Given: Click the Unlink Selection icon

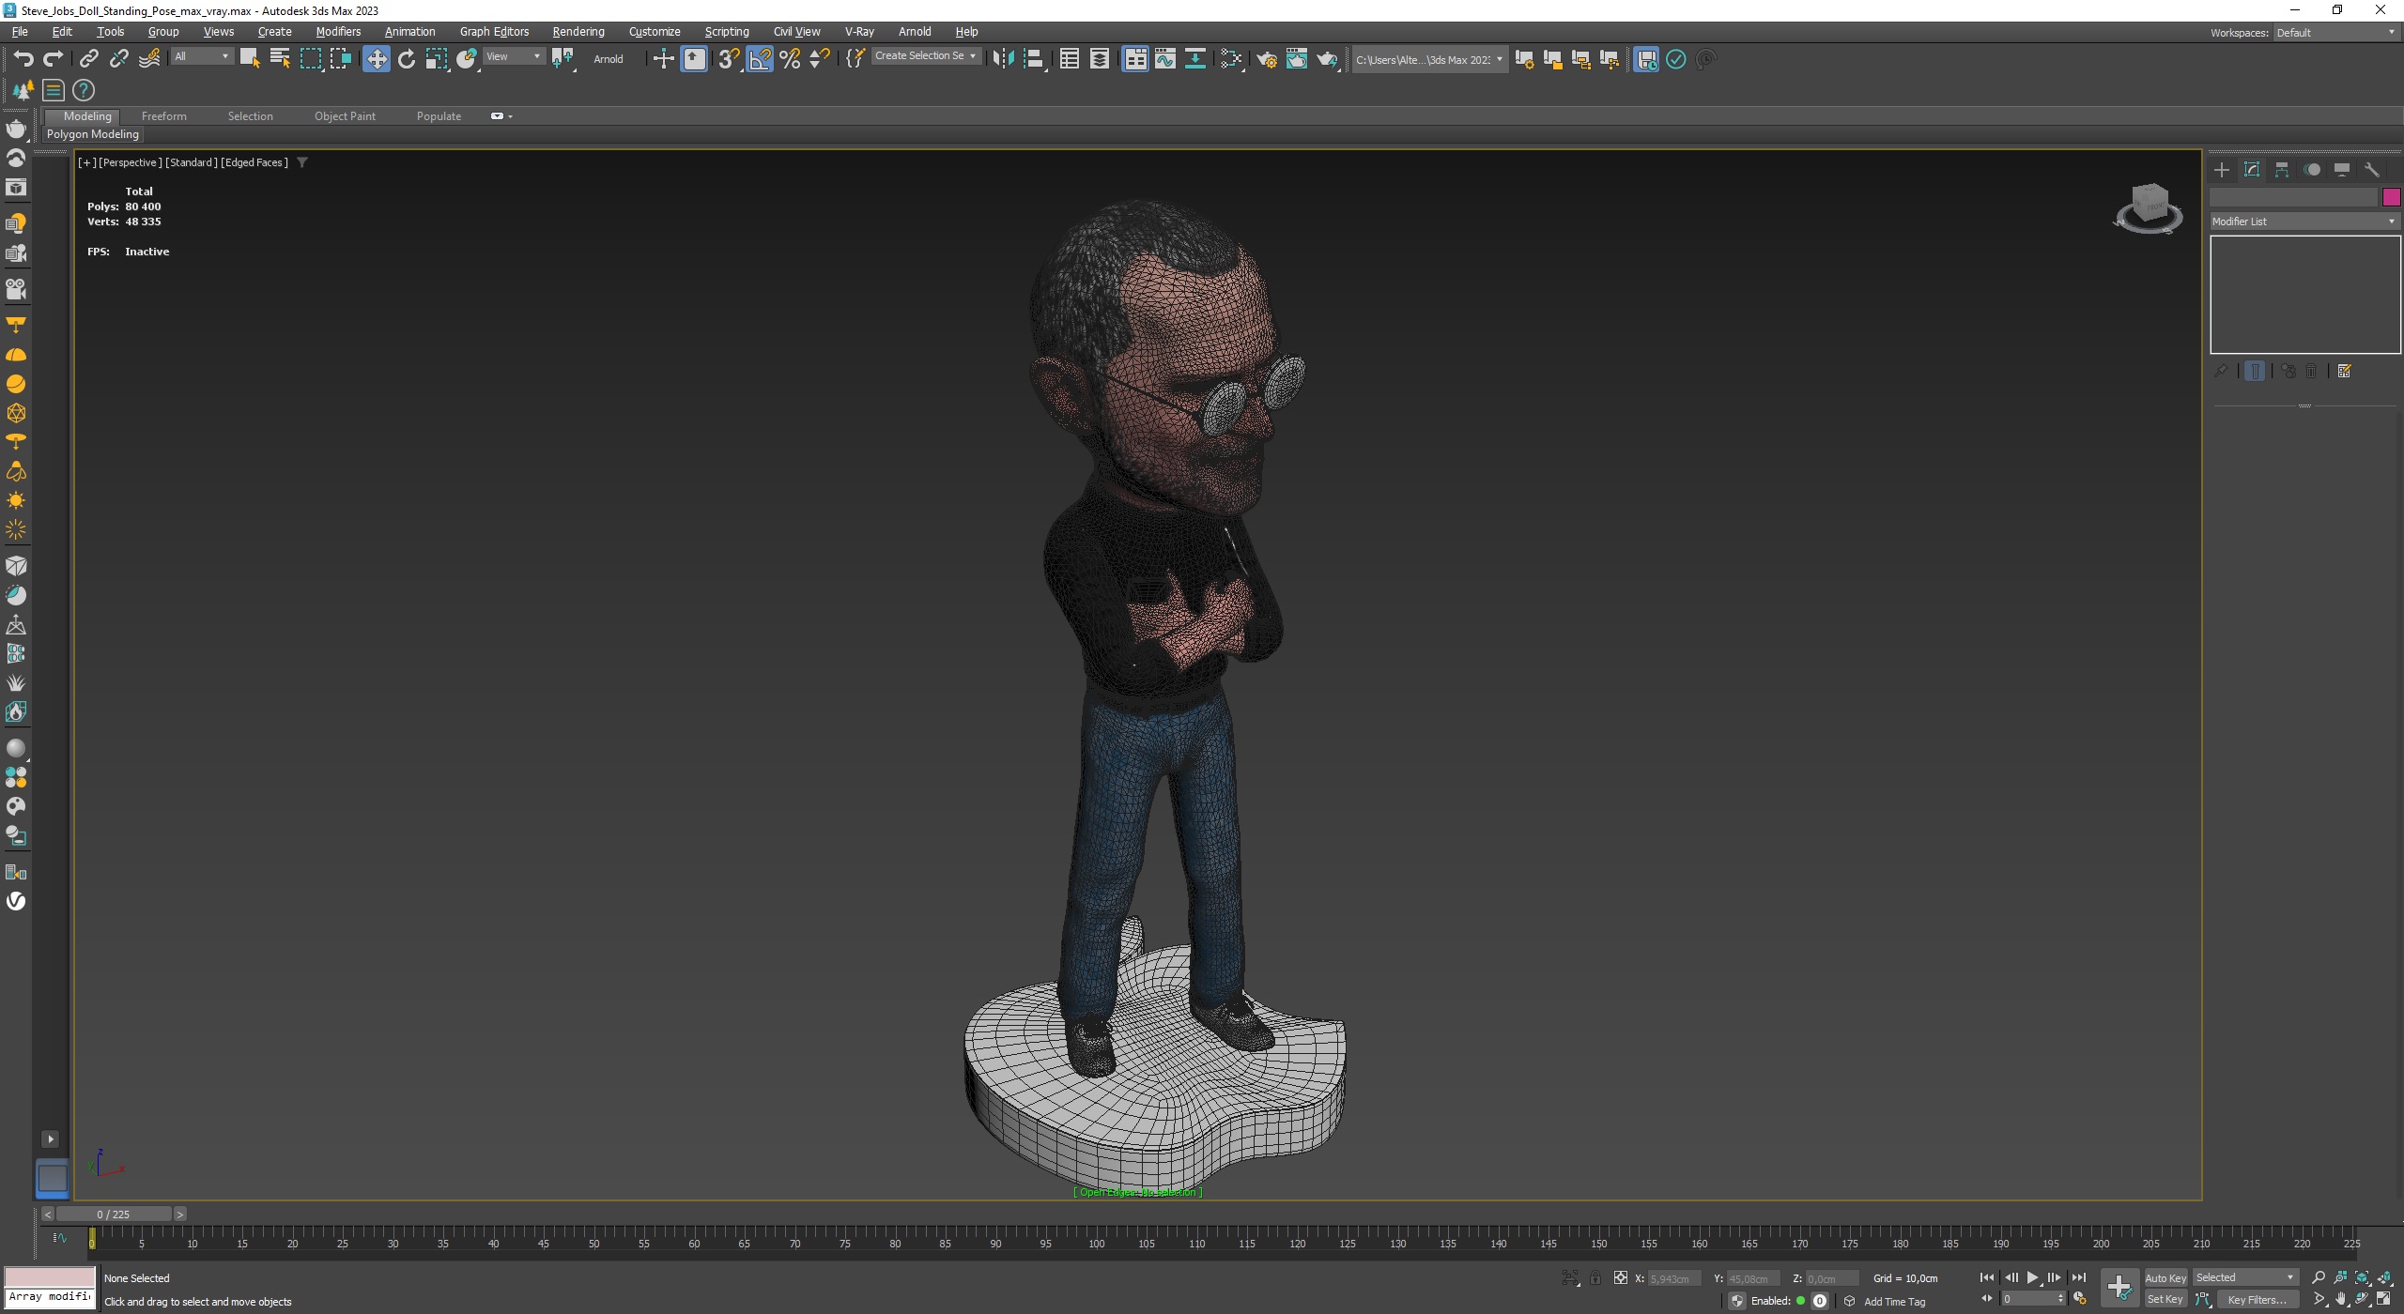Looking at the screenshot, I should pyautogui.click(x=118, y=59).
